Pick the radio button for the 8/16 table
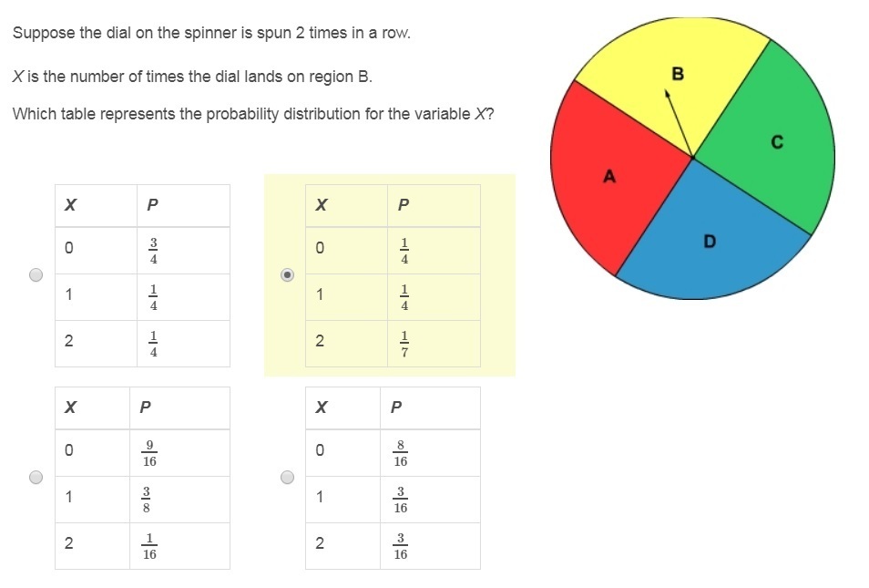The image size is (869, 588). (x=287, y=477)
